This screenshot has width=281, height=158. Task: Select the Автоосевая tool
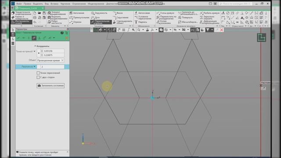point(142,13)
